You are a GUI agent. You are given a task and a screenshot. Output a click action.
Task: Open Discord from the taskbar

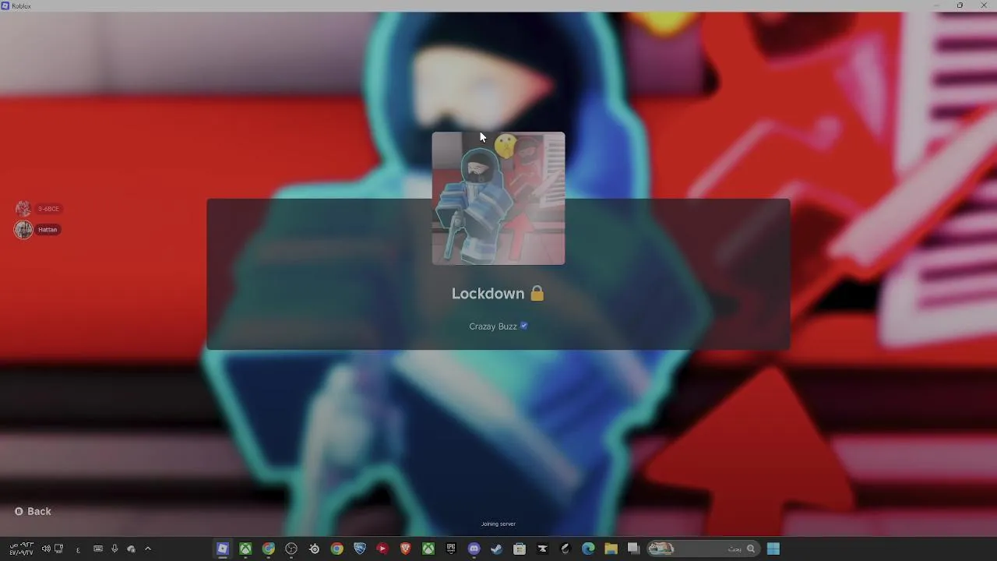pos(474,549)
